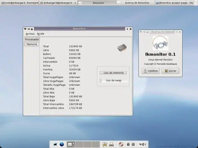Image resolution: width=198 pixels, height=148 pixels.
Task: Select Acerca de lkmonitor taskbar entry
Action: pos(136,3)
